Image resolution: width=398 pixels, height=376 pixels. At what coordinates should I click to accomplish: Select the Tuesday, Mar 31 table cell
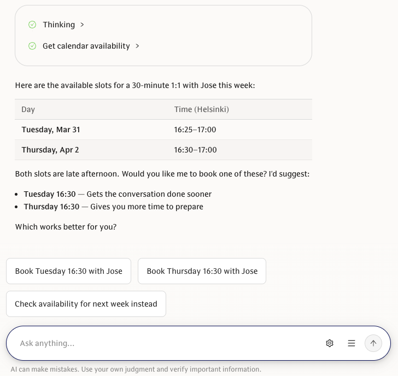[51, 130]
